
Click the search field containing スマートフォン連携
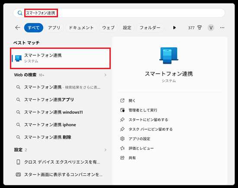119,13
